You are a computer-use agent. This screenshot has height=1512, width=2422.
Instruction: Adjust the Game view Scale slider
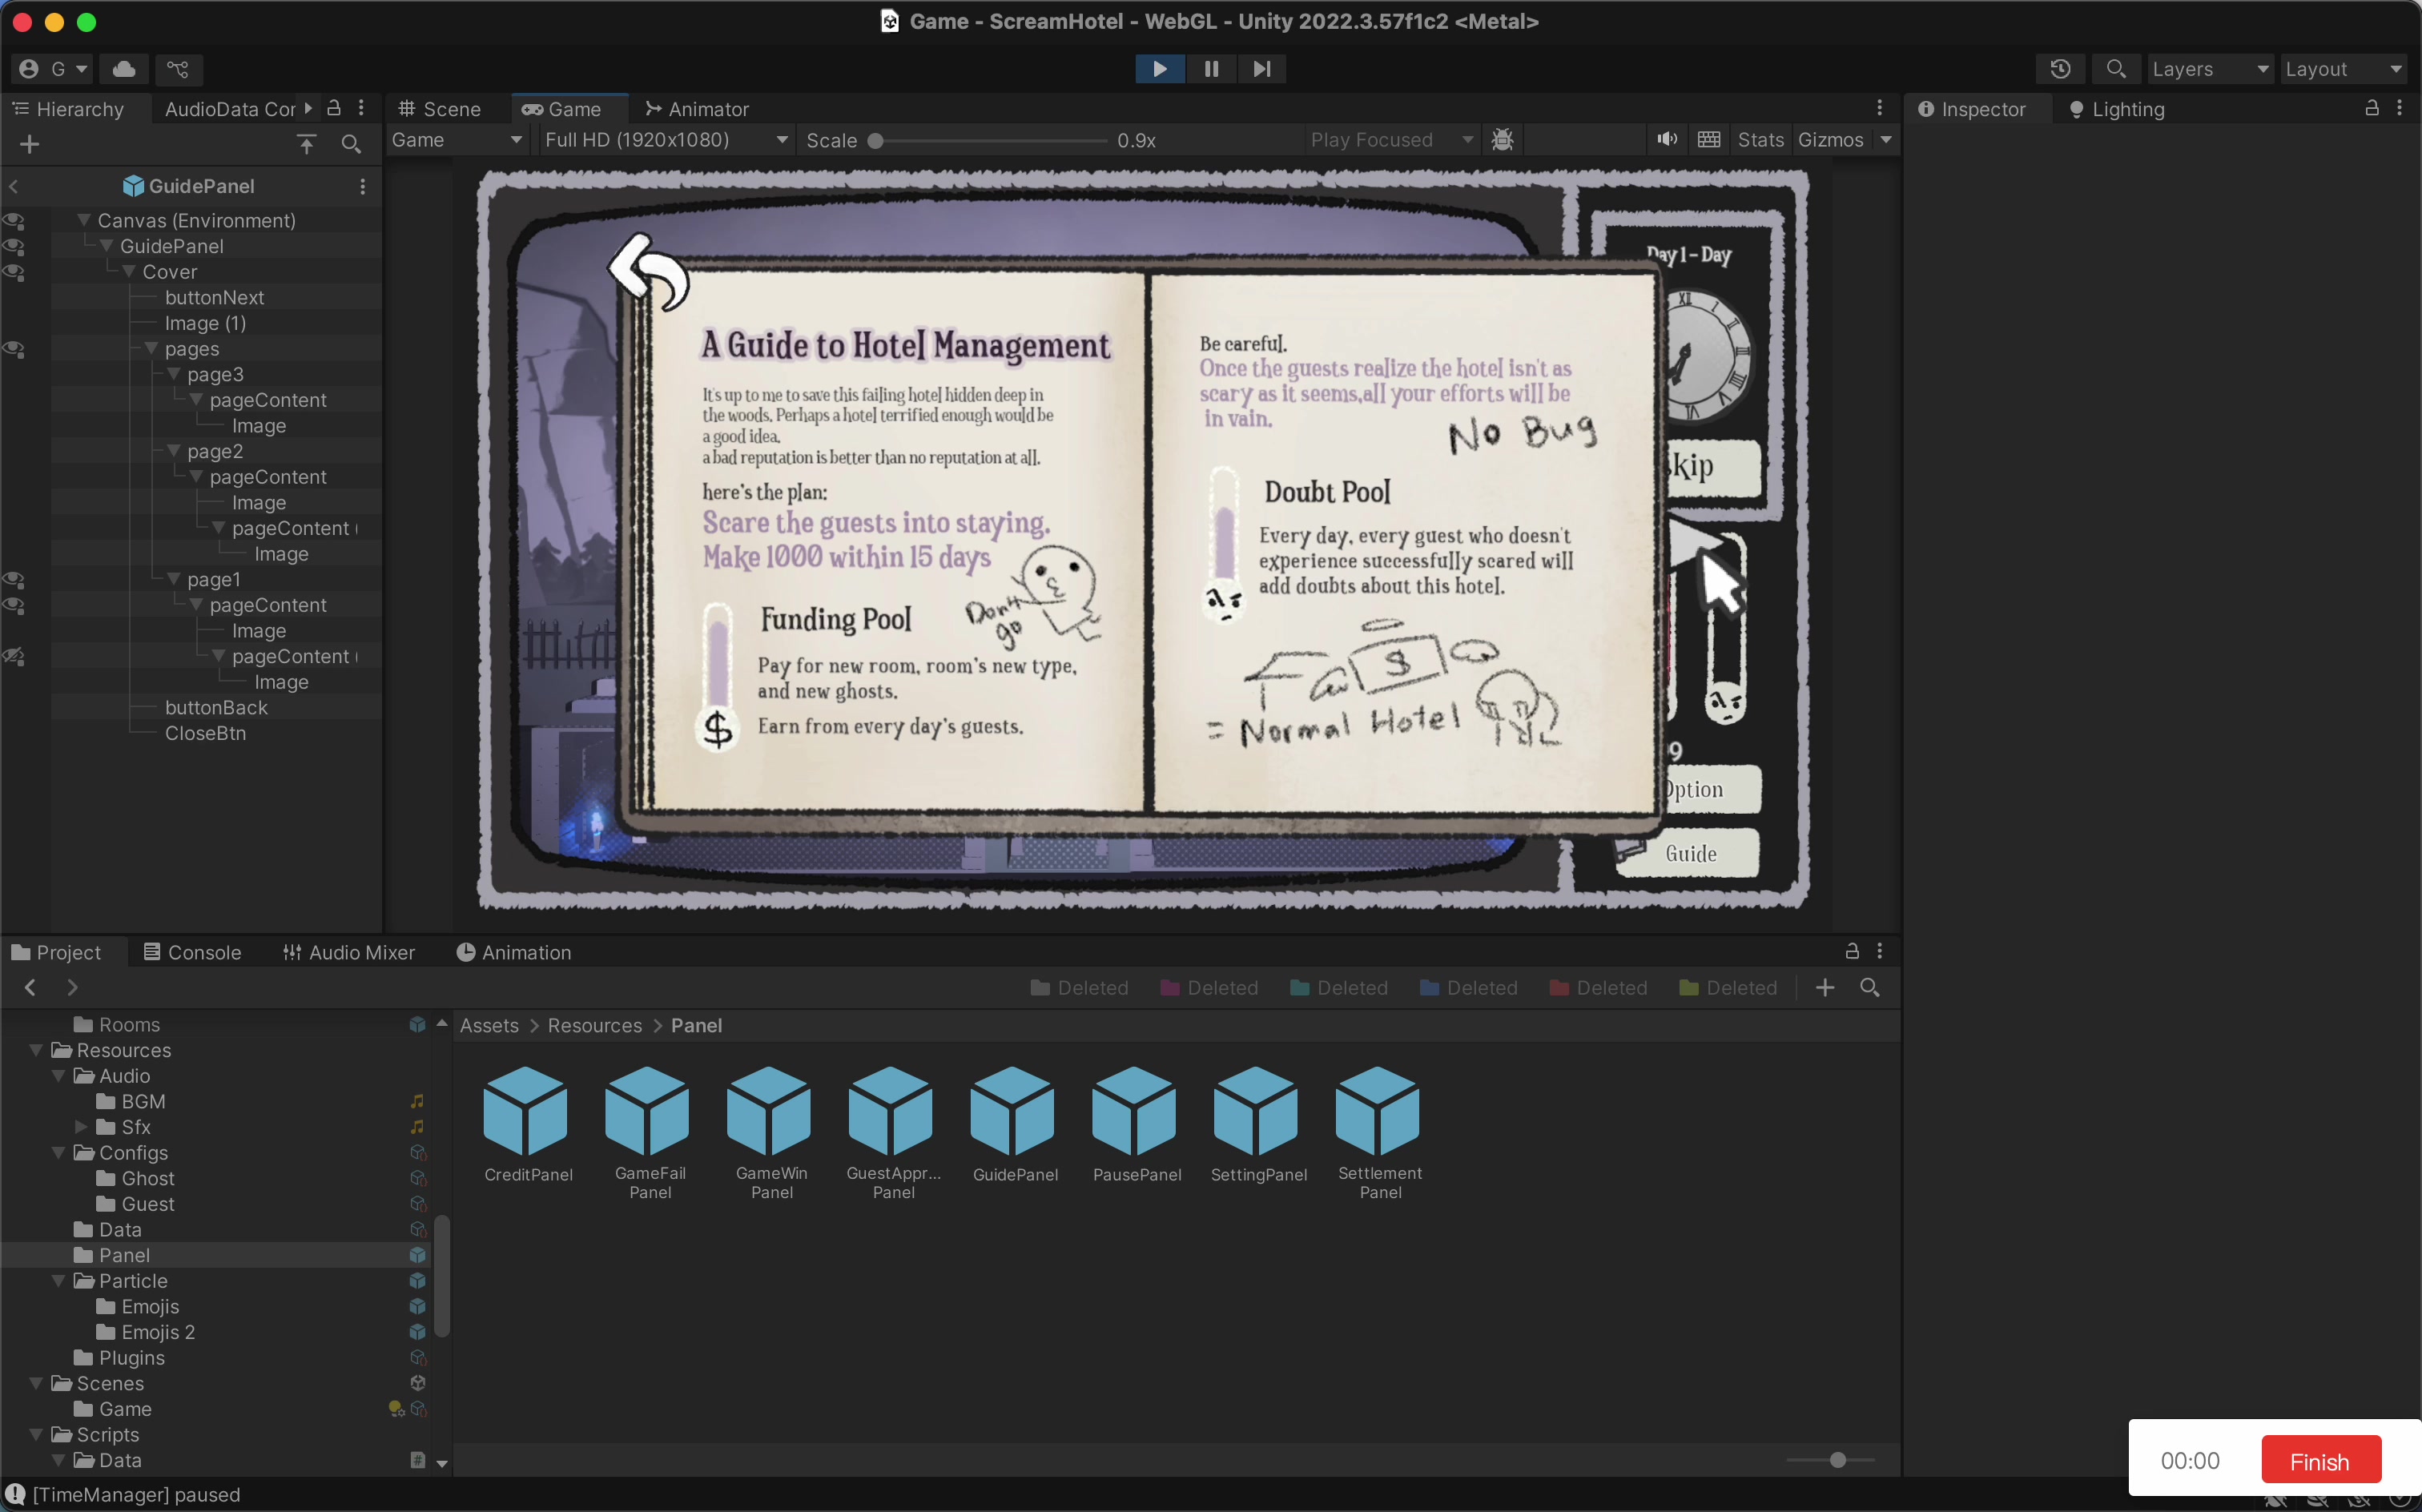(x=876, y=141)
